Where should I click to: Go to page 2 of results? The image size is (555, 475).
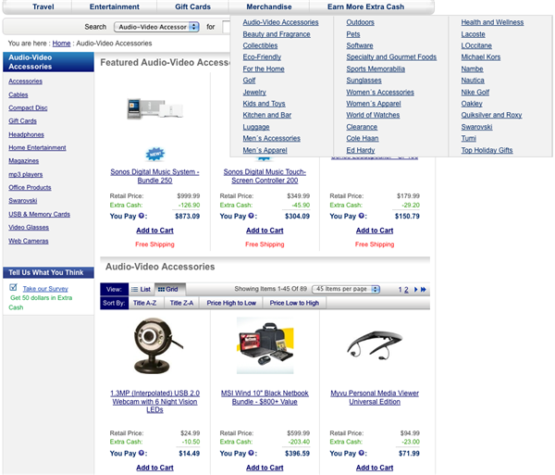tap(406, 290)
